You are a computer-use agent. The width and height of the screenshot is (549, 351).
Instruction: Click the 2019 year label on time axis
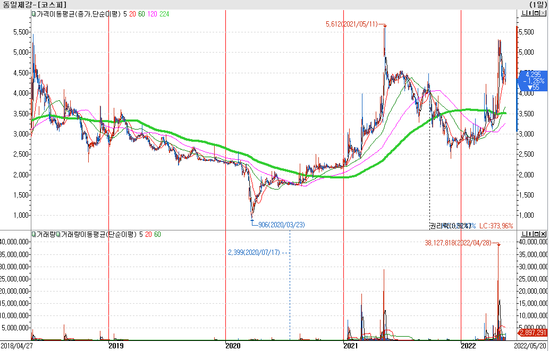116,346
